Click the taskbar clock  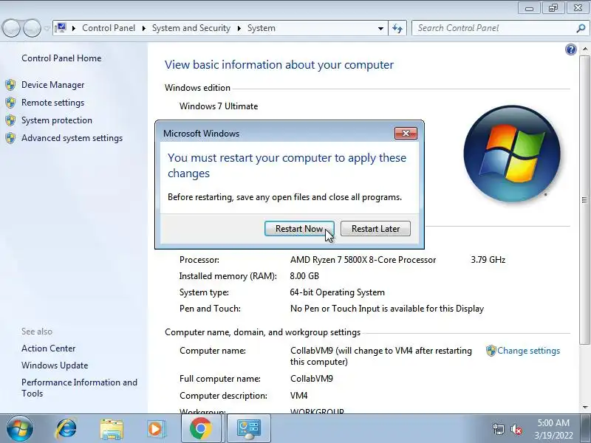(553, 429)
